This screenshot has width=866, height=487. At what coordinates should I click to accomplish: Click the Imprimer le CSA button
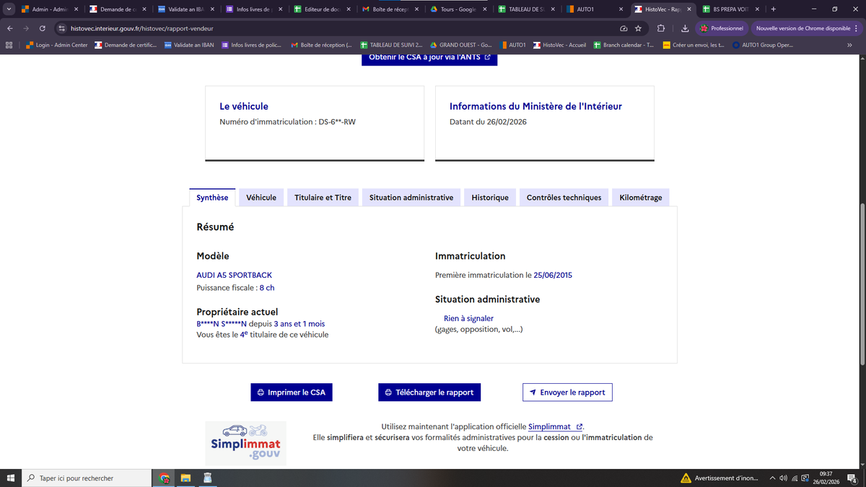(292, 392)
